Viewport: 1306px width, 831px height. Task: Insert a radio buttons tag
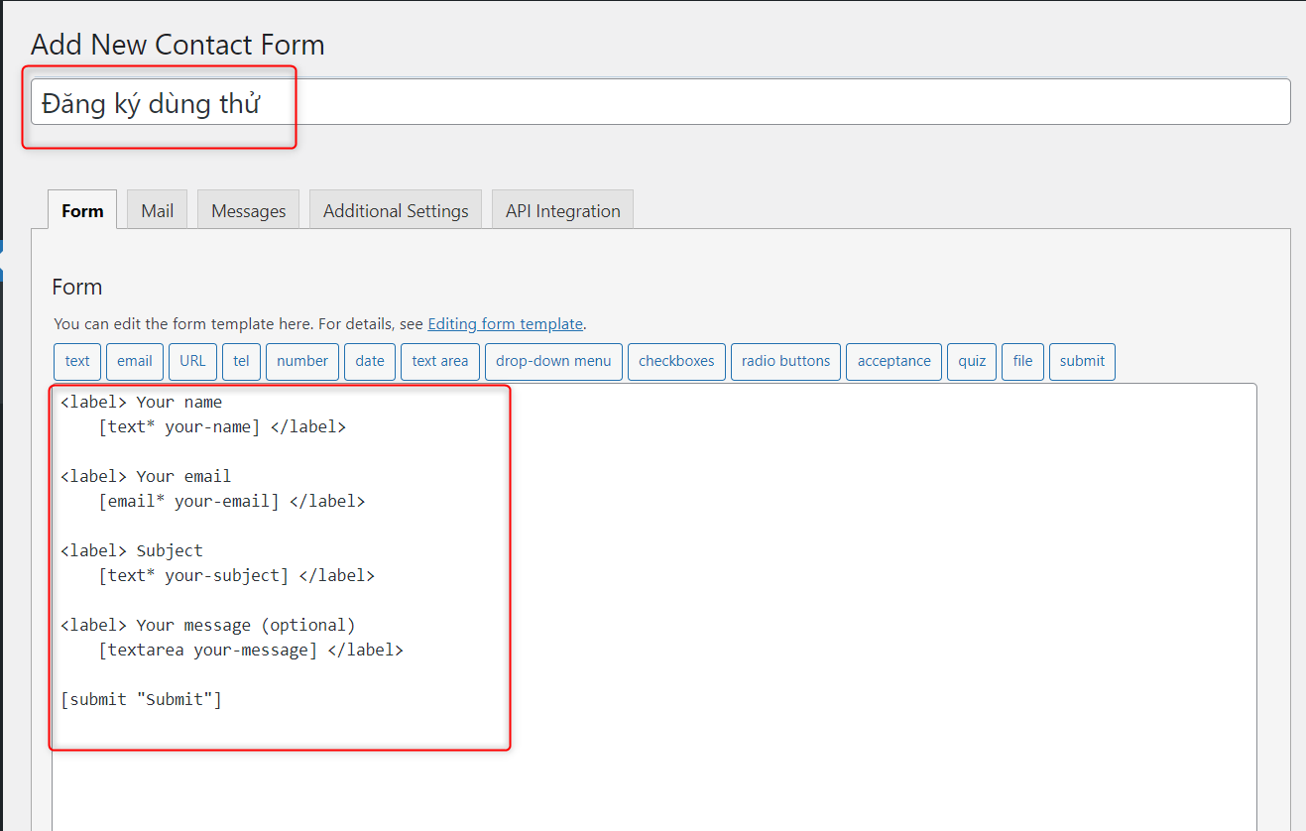[785, 361]
